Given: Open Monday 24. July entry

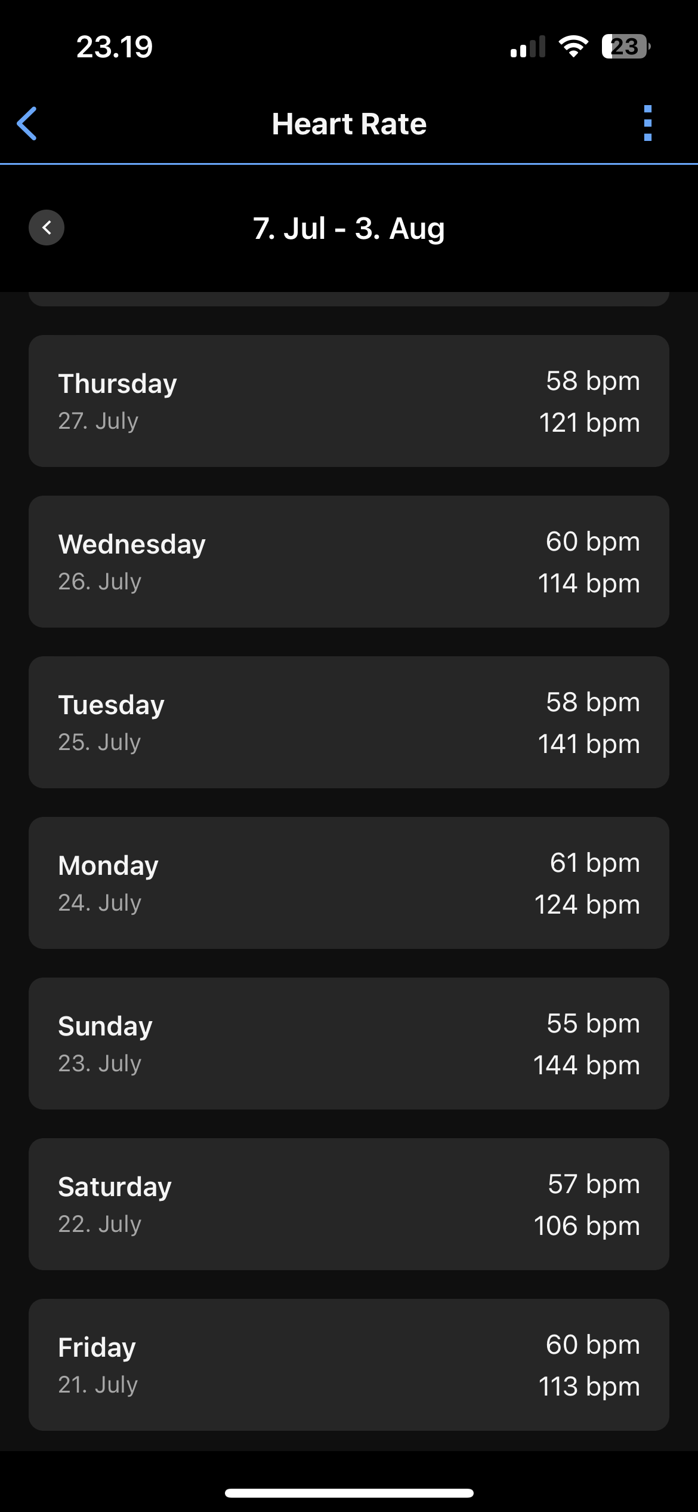Looking at the screenshot, I should click(349, 883).
